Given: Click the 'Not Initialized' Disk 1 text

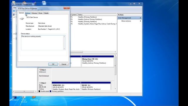Looking at the screenshot, I should pyautogui.click(x=44, y=76).
